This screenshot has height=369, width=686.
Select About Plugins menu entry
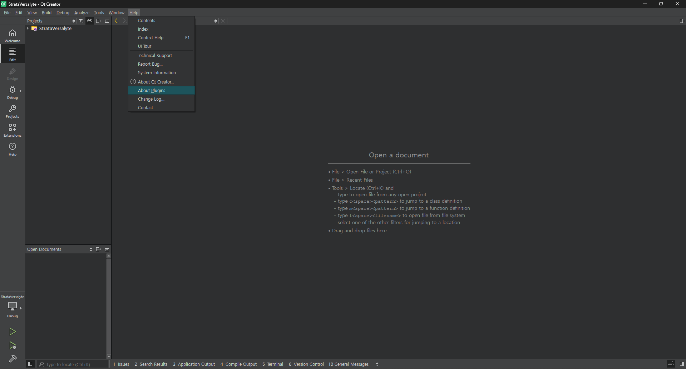coord(161,91)
